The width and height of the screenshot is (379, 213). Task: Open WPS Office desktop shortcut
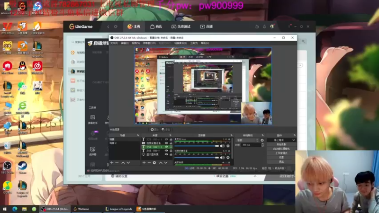[7, 27]
